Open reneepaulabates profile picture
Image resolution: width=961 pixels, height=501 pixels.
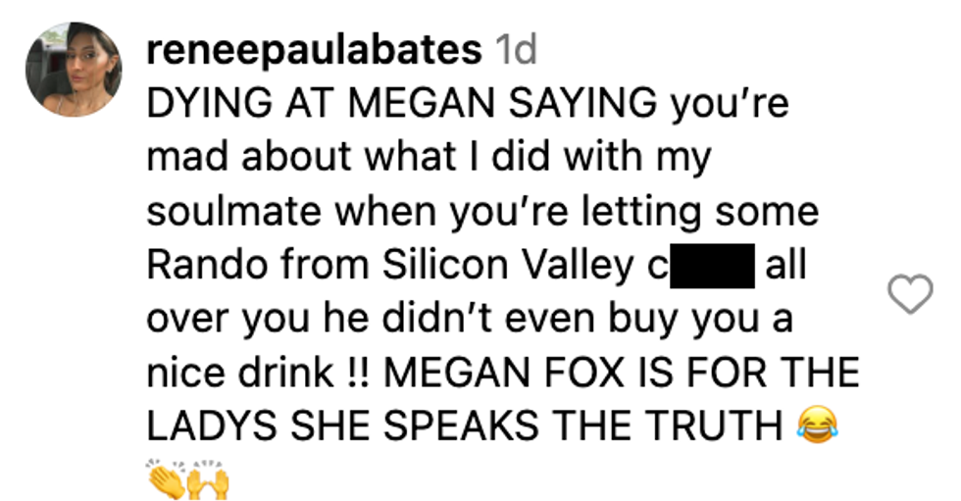75,70
